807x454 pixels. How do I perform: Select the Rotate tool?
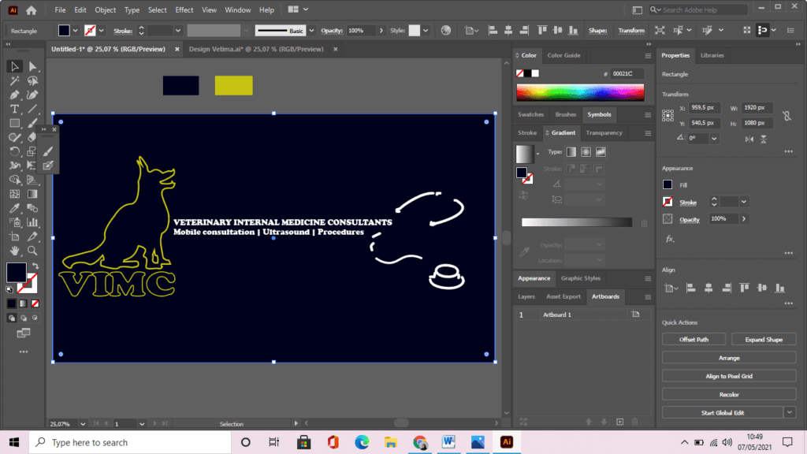(x=14, y=151)
